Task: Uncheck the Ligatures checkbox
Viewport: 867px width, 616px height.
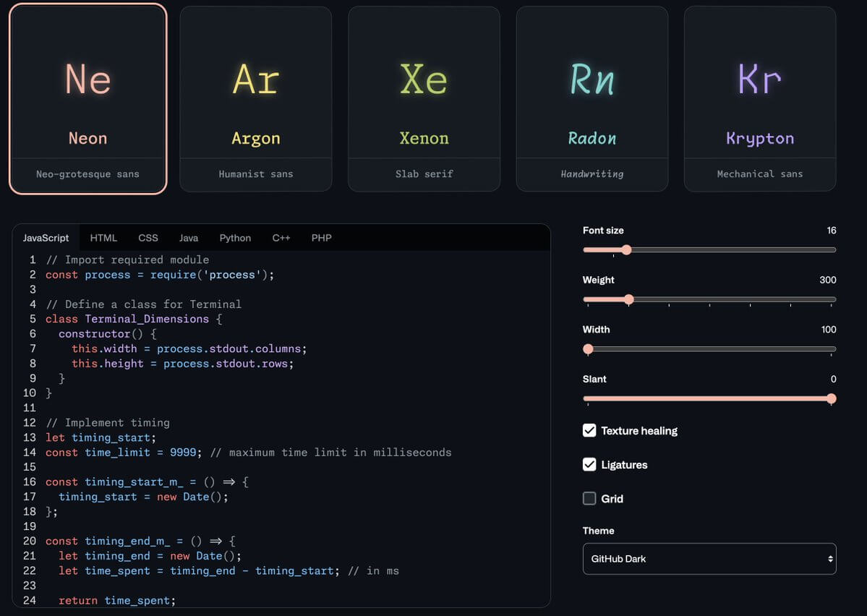Action: 589,464
